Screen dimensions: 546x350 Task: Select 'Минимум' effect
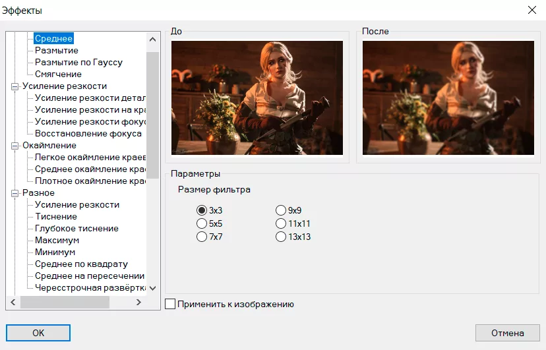pyautogui.click(x=55, y=252)
